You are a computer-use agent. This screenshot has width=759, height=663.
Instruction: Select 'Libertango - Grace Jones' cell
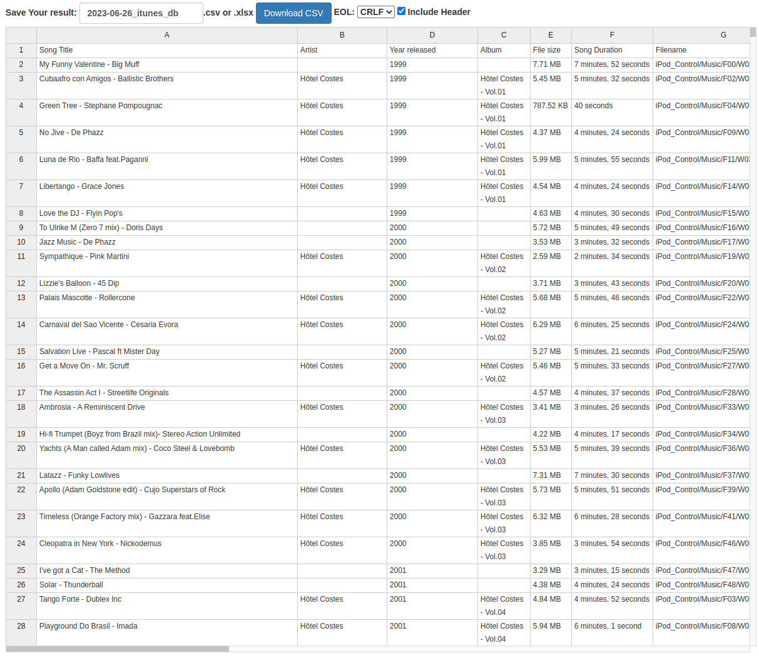click(167, 193)
